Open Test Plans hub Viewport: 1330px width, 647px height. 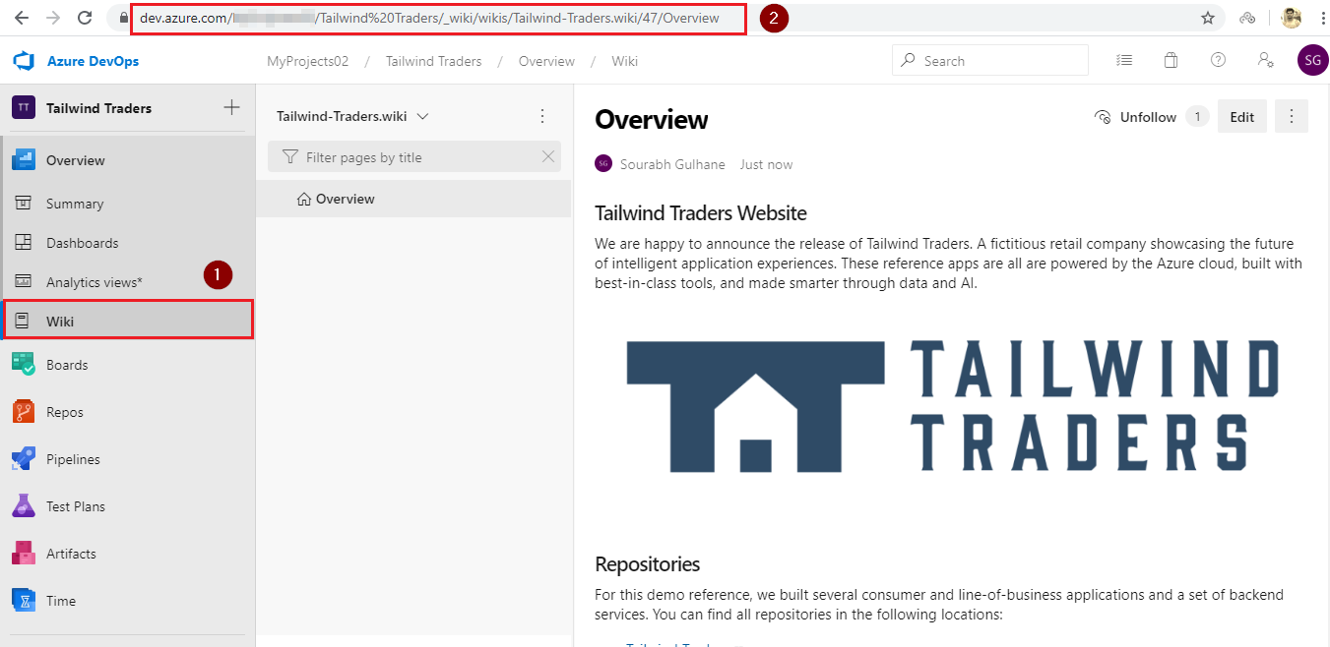127,506
